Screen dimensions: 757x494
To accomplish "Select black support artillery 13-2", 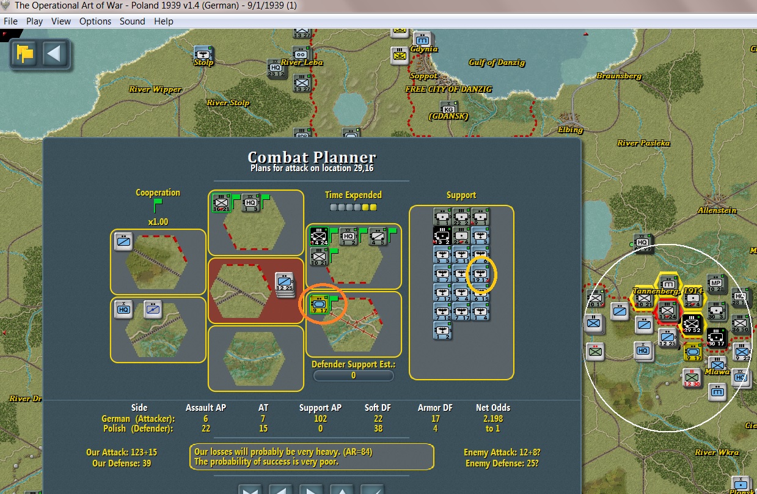I will click(x=442, y=235).
